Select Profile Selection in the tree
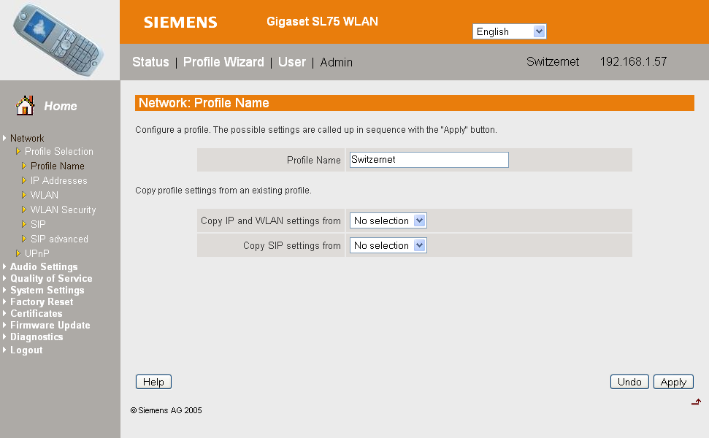 coord(59,151)
